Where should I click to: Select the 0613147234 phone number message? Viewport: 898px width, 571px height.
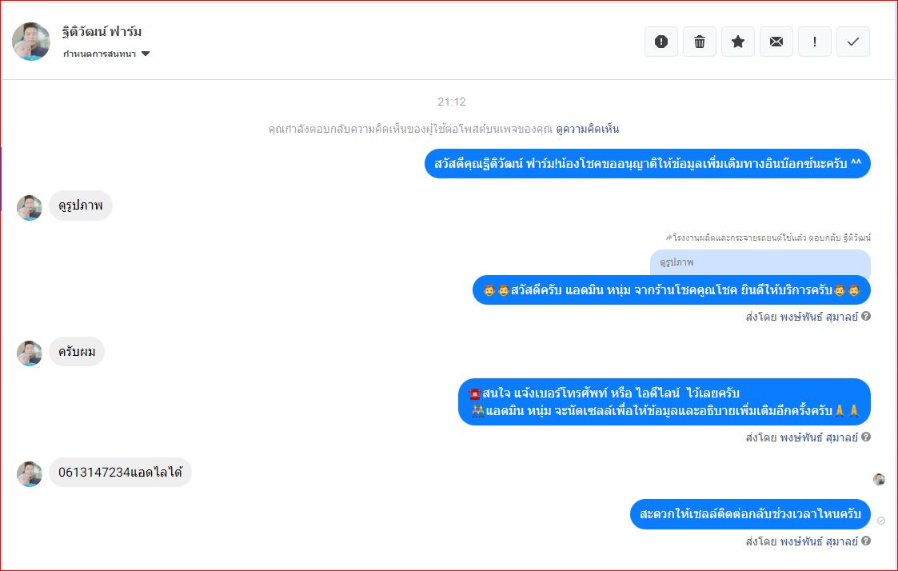(x=120, y=473)
